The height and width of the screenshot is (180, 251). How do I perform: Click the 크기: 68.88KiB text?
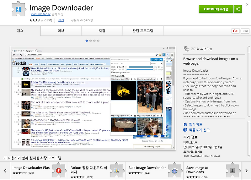pyautogui.click(x=193, y=152)
